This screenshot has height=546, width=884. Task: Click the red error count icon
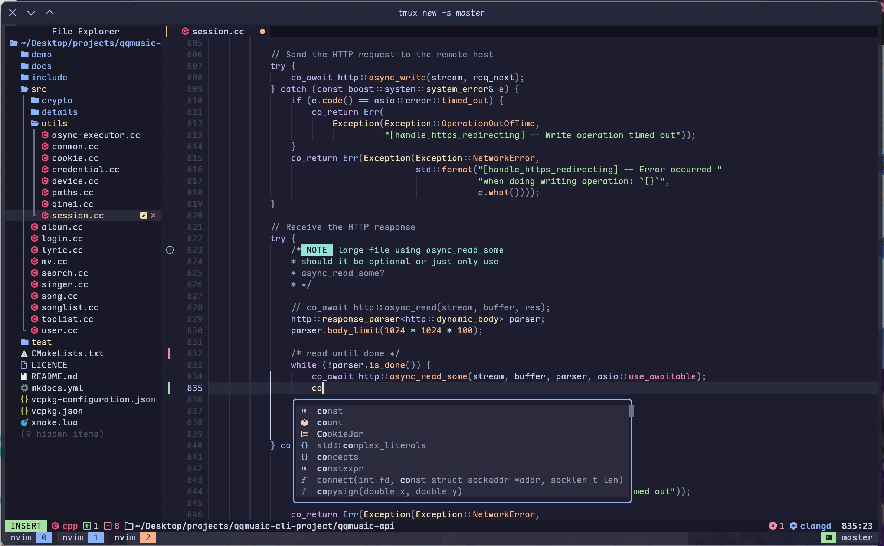tap(773, 526)
